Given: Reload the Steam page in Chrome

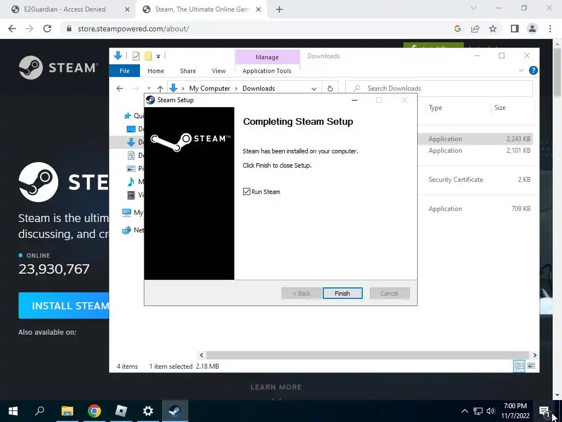Looking at the screenshot, I should coord(47,29).
